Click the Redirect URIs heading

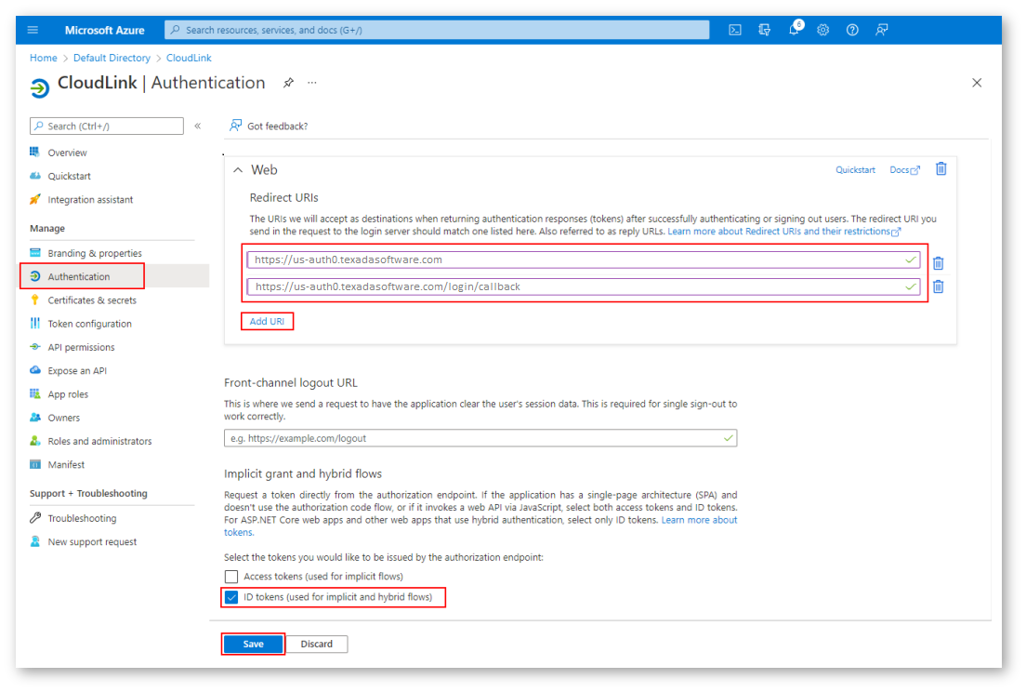coord(284,198)
